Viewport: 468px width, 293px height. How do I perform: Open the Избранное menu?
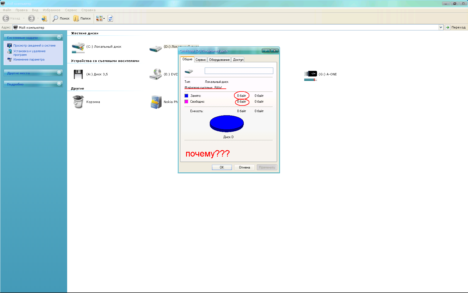point(52,10)
